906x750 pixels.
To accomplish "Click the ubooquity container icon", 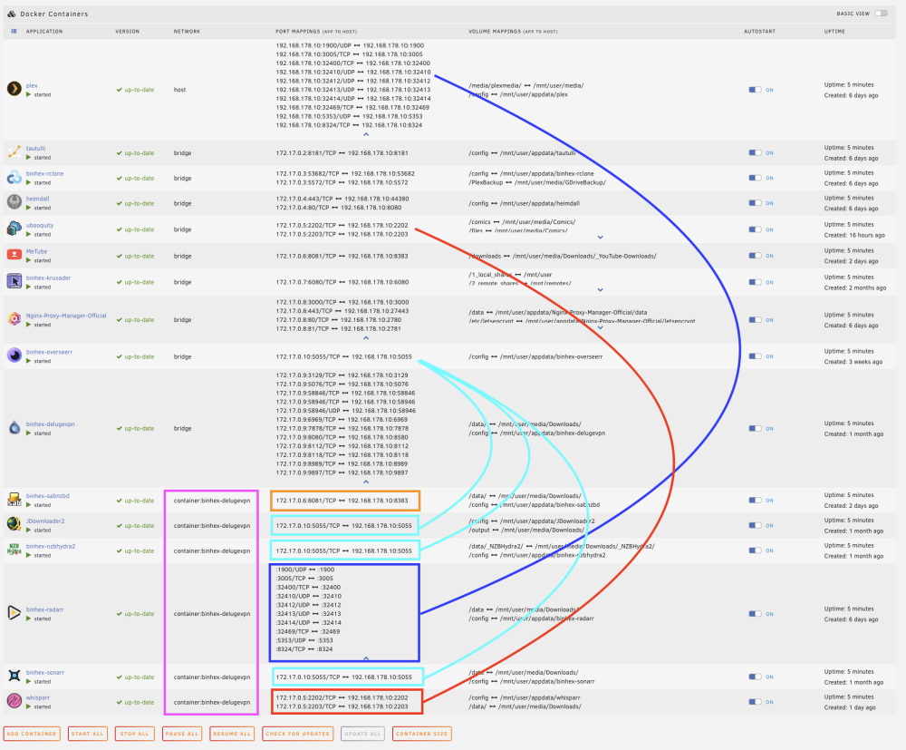I will point(14,229).
